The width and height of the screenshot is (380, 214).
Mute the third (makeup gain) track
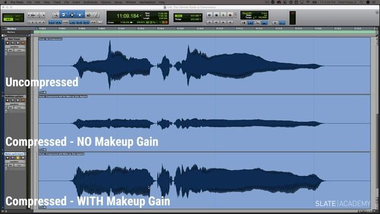click(x=23, y=158)
